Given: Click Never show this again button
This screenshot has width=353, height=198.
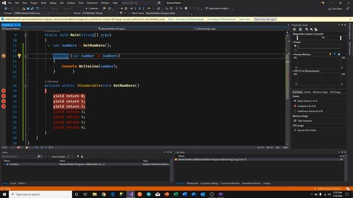Looking at the screenshot, I should 265,19.
